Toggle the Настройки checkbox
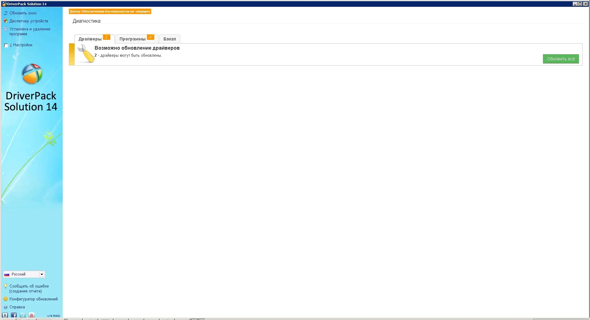 [6, 45]
